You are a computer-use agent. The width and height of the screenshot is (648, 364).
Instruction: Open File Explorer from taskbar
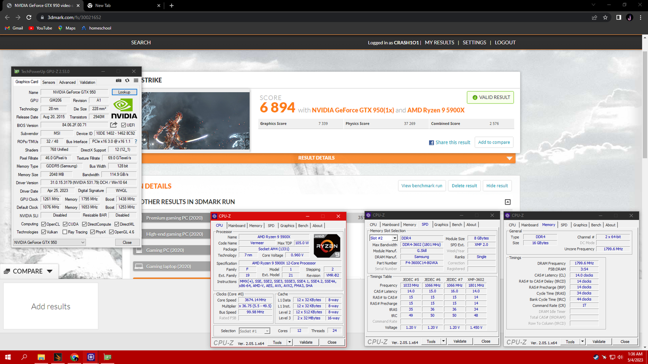pos(41,357)
